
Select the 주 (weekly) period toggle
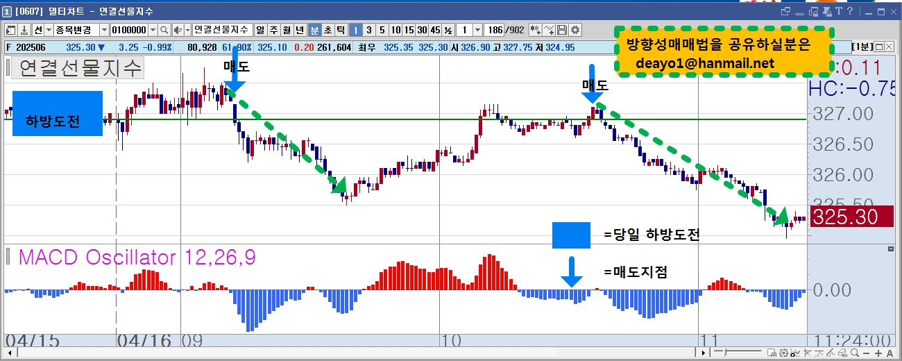pyautogui.click(x=274, y=30)
